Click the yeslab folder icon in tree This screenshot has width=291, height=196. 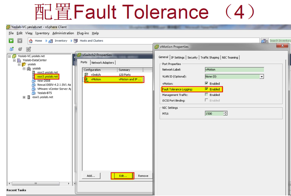[24, 64]
